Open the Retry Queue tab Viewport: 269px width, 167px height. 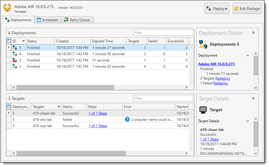[78, 20]
